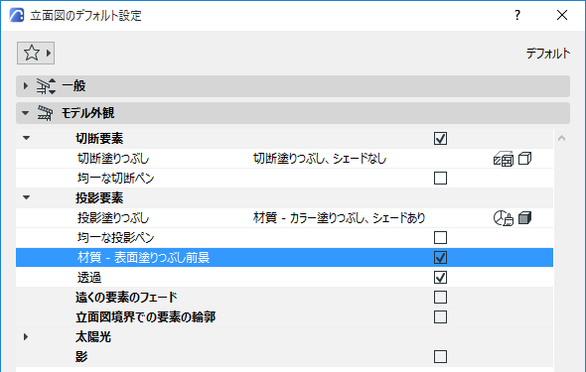
Task: Select the 太陽光 row label
Action: 93,337
